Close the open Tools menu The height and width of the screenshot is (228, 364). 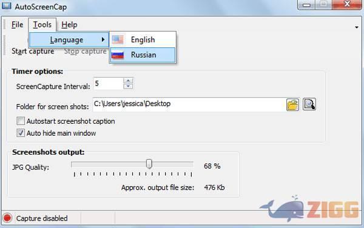pos(42,25)
